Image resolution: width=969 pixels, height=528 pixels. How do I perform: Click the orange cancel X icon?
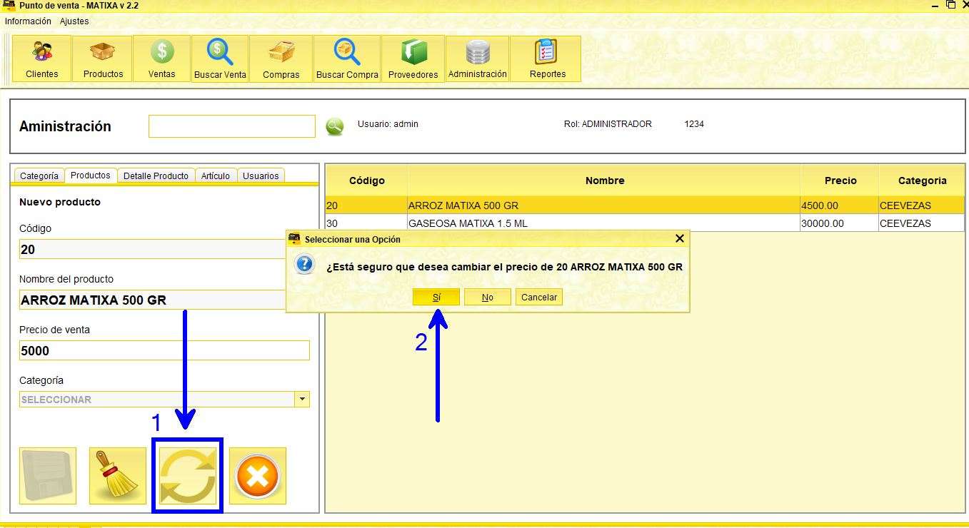(257, 476)
